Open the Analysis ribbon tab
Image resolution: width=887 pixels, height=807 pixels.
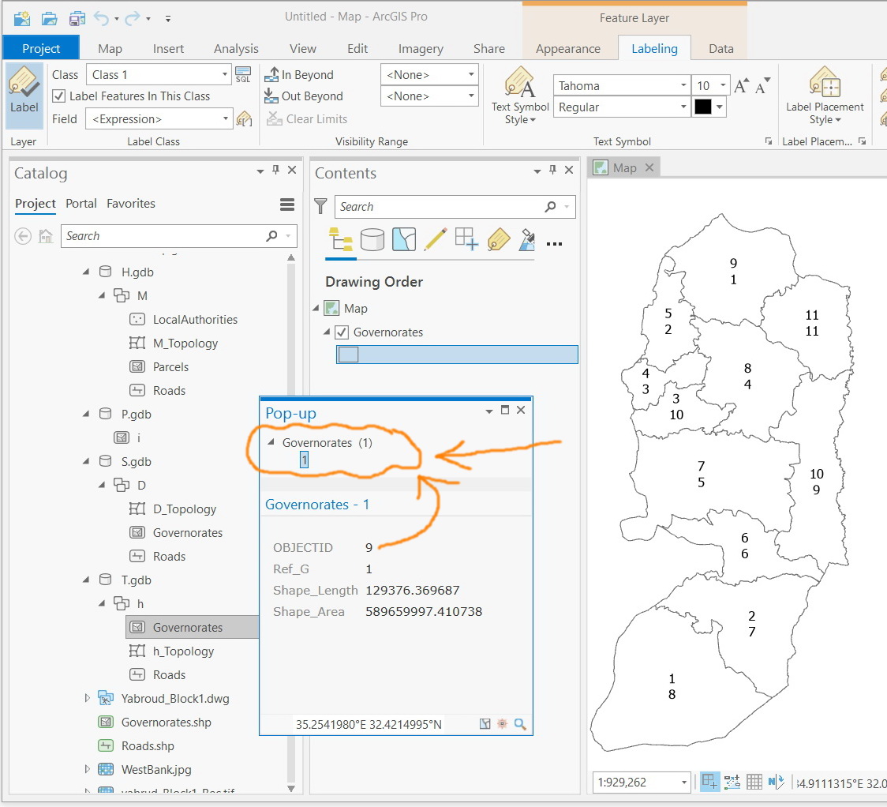236,49
